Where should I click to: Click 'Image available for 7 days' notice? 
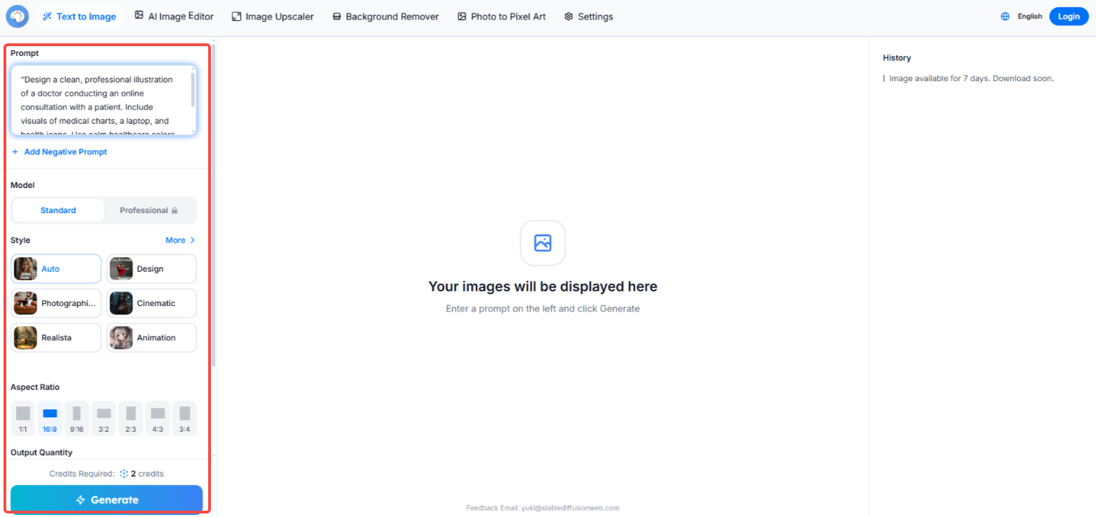[971, 78]
